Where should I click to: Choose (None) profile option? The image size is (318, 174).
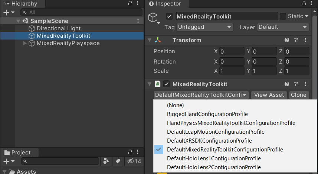click(236, 105)
